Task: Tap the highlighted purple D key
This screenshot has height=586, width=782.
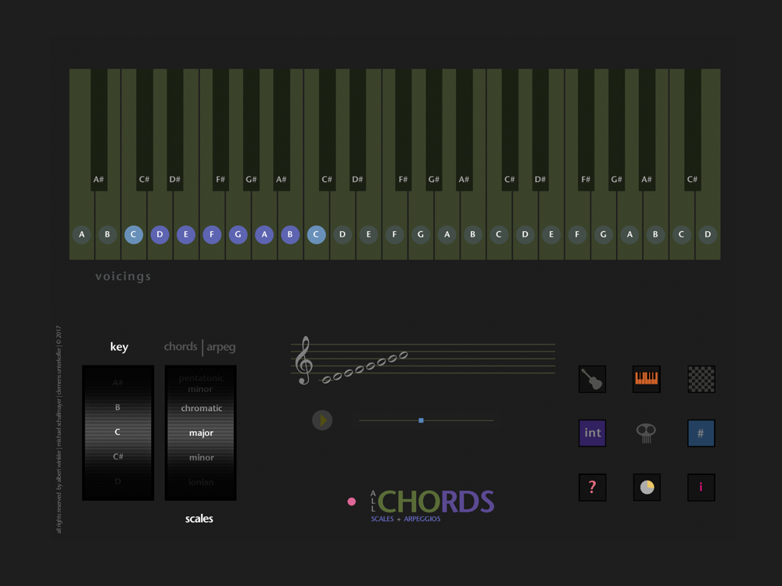Action: [160, 234]
